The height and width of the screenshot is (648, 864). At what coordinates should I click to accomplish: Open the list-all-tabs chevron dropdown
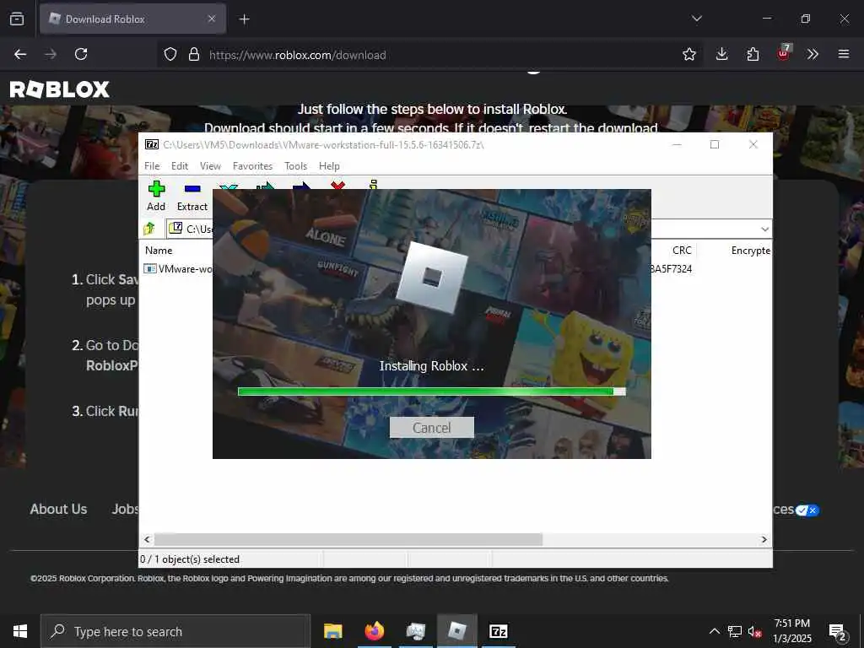(696, 19)
